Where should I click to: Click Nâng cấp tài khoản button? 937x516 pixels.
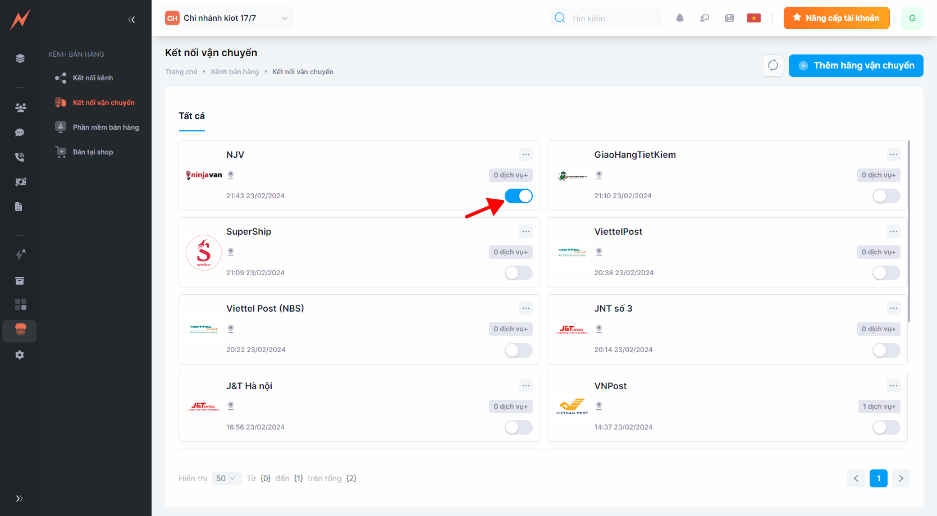coord(836,18)
